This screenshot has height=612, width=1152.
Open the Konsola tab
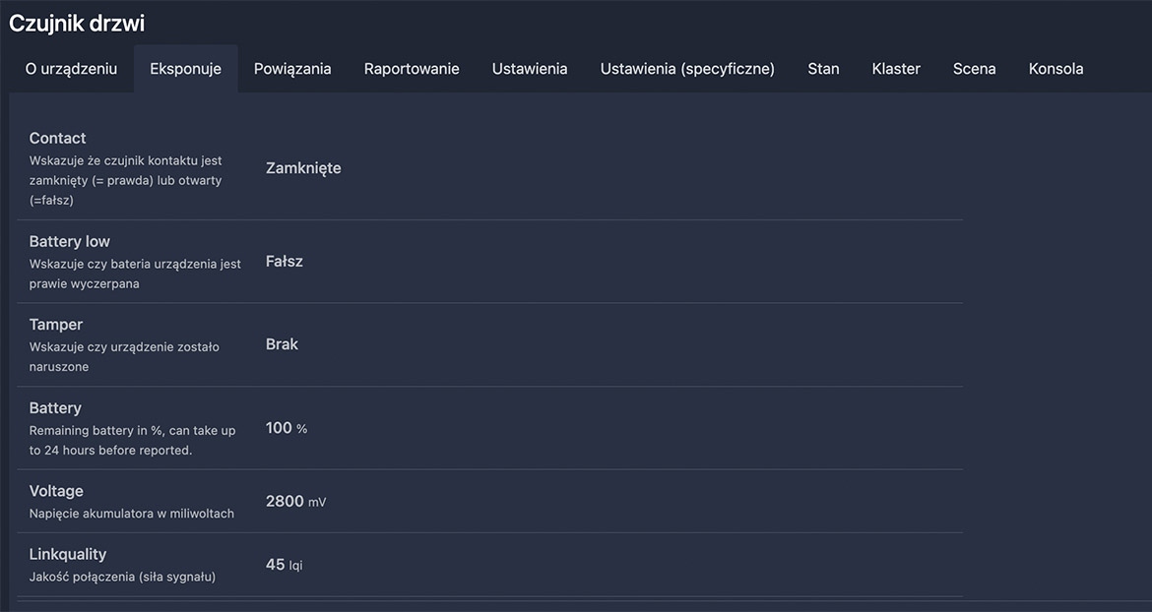[x=1056, y=69]
